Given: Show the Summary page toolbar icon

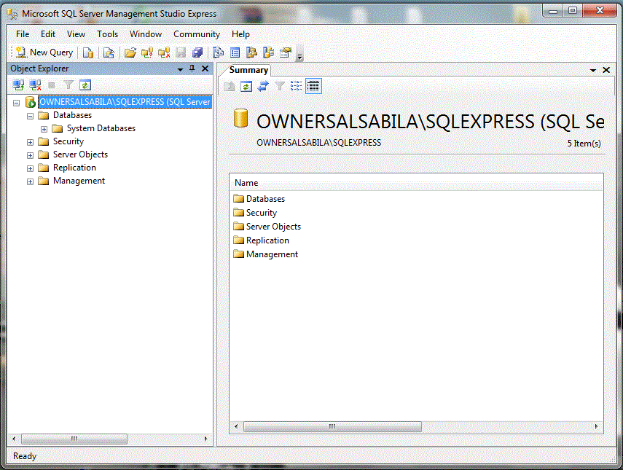Looking at the screenshot, I should (235, 52).
